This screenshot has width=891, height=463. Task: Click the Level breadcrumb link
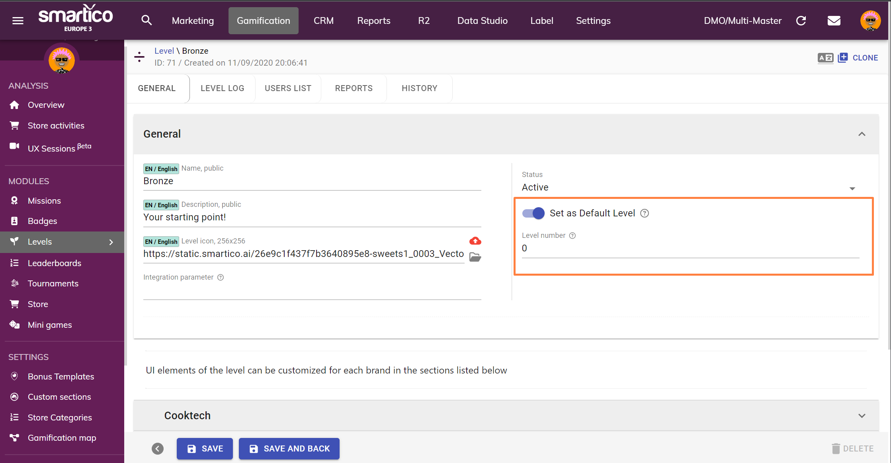coord(164,51)
